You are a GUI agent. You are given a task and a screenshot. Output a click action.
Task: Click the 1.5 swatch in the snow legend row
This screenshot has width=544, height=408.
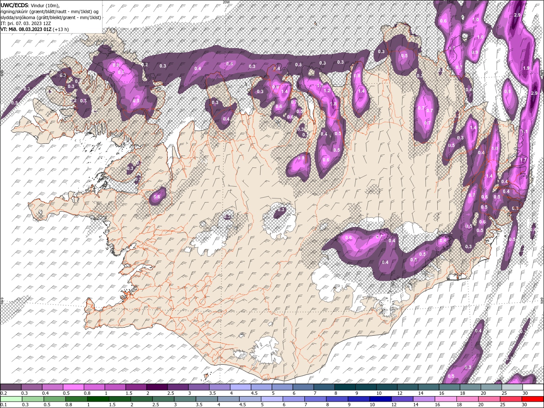[136, 387]
